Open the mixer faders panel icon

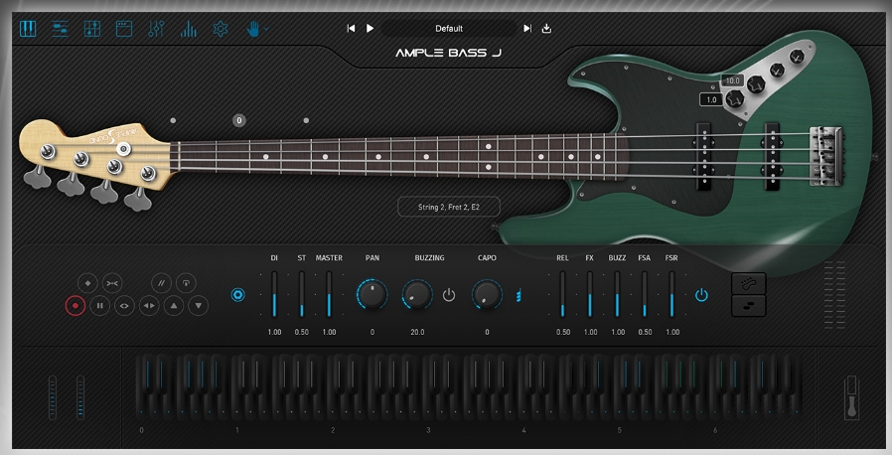point(156,29)
